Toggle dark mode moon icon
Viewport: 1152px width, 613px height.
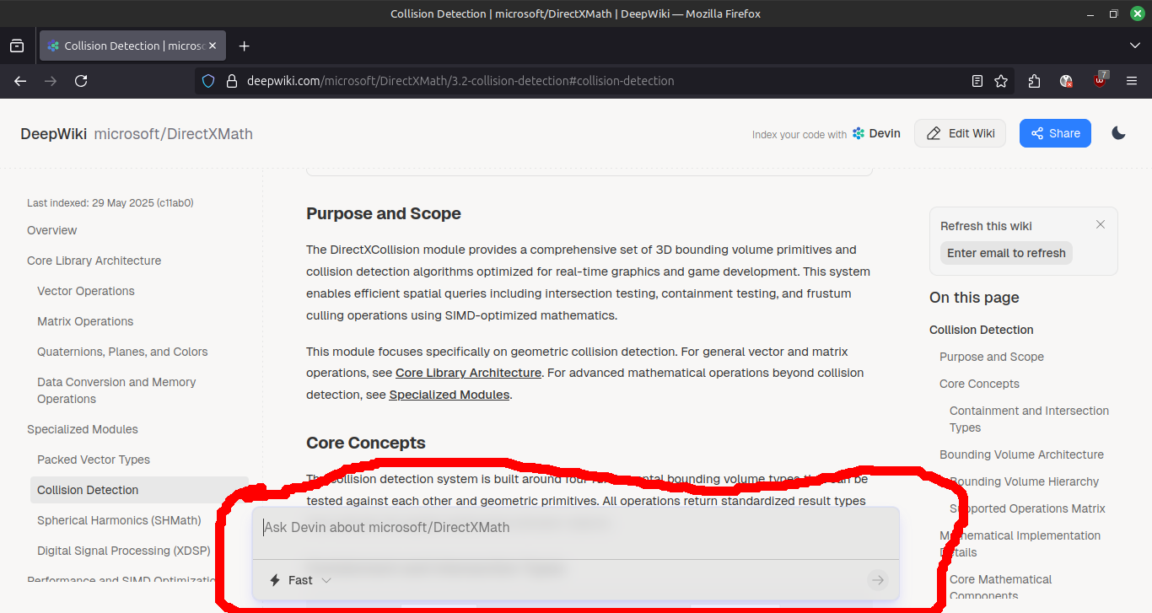point(1118,133)
